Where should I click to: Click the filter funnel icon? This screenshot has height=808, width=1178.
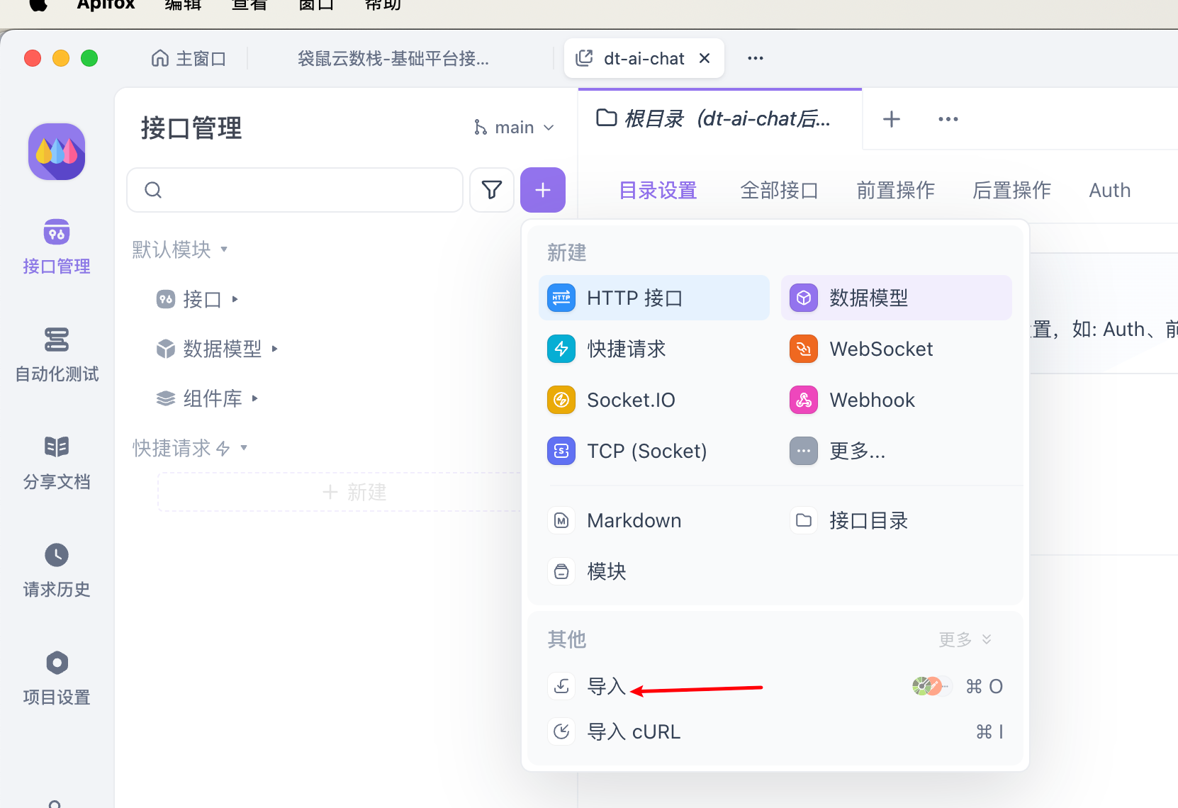click(x=492, y=190)
